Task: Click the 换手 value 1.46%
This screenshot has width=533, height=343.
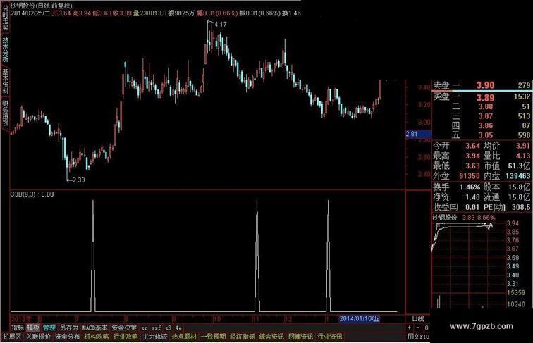Action: 470,187
